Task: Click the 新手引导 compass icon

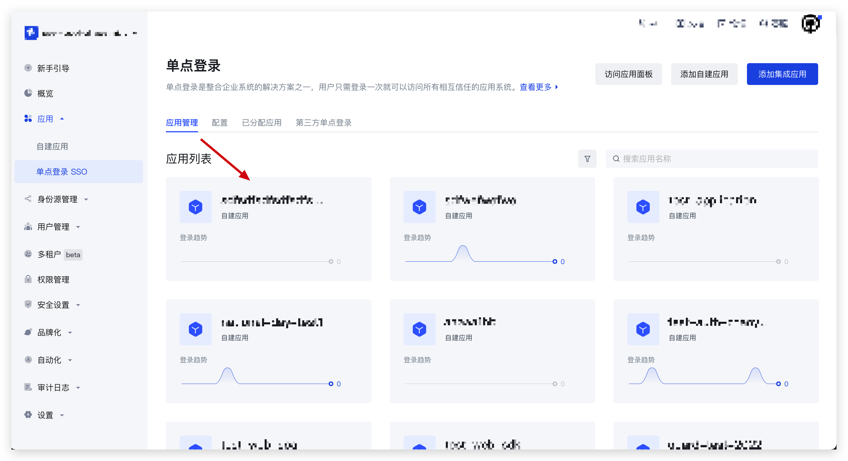Action: pyautogui.click(x=28, y=68)
